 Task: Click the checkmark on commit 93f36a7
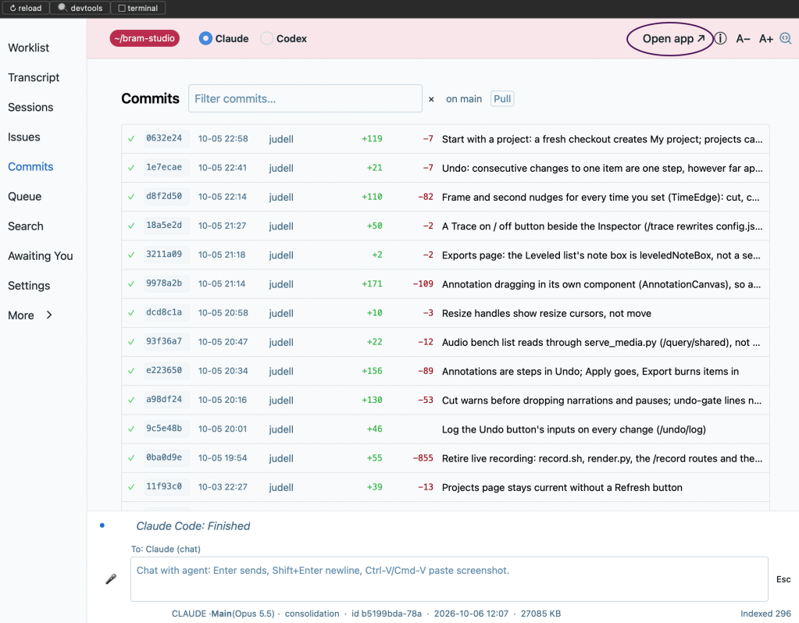[x=131, y=342]
